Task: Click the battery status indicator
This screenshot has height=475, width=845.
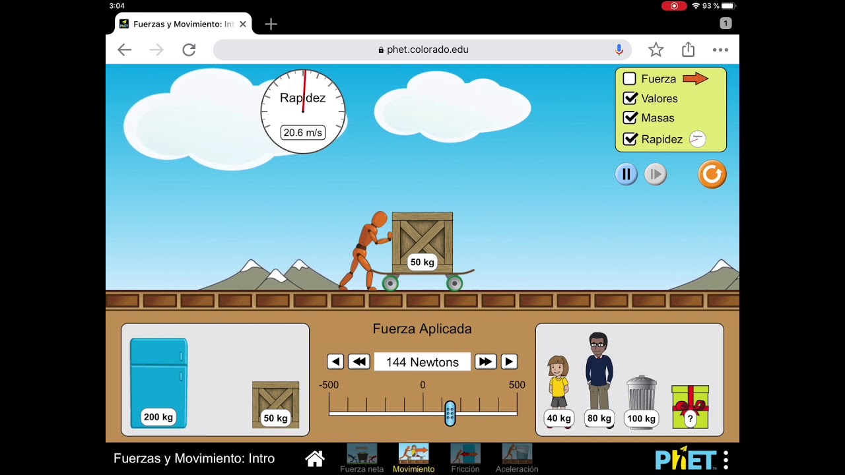Action: tap(728, 6)
